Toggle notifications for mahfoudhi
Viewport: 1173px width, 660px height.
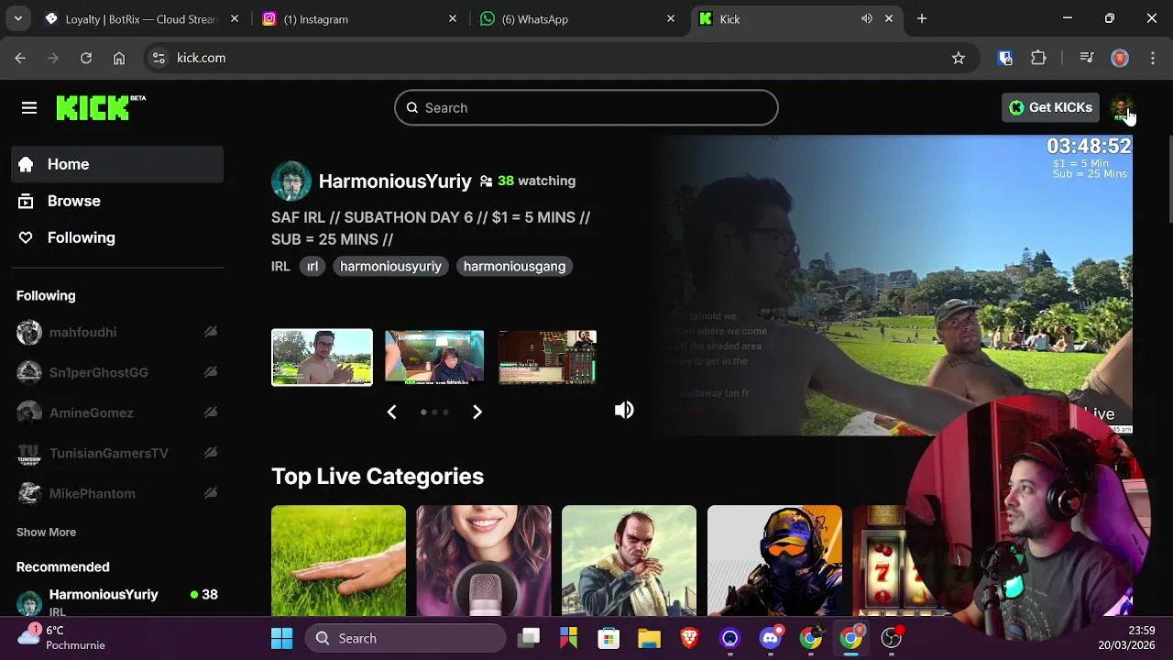coord(211,332)
